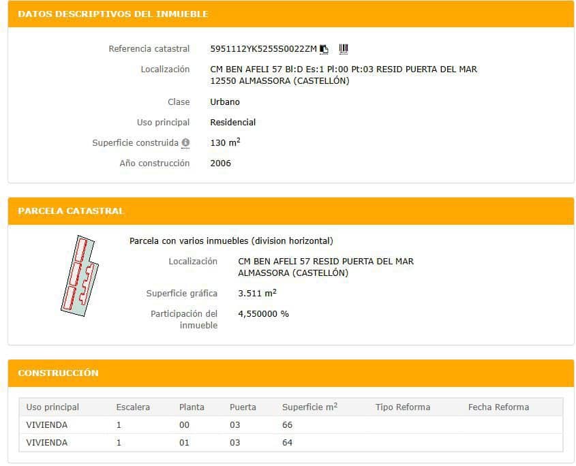Screen dimensions: 576x466
Task: Click the Planta column header
Action: pos(192,407)
